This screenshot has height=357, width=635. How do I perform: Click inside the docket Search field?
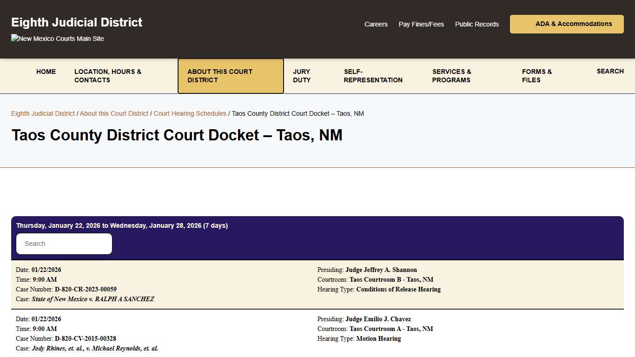coord(64,244)
